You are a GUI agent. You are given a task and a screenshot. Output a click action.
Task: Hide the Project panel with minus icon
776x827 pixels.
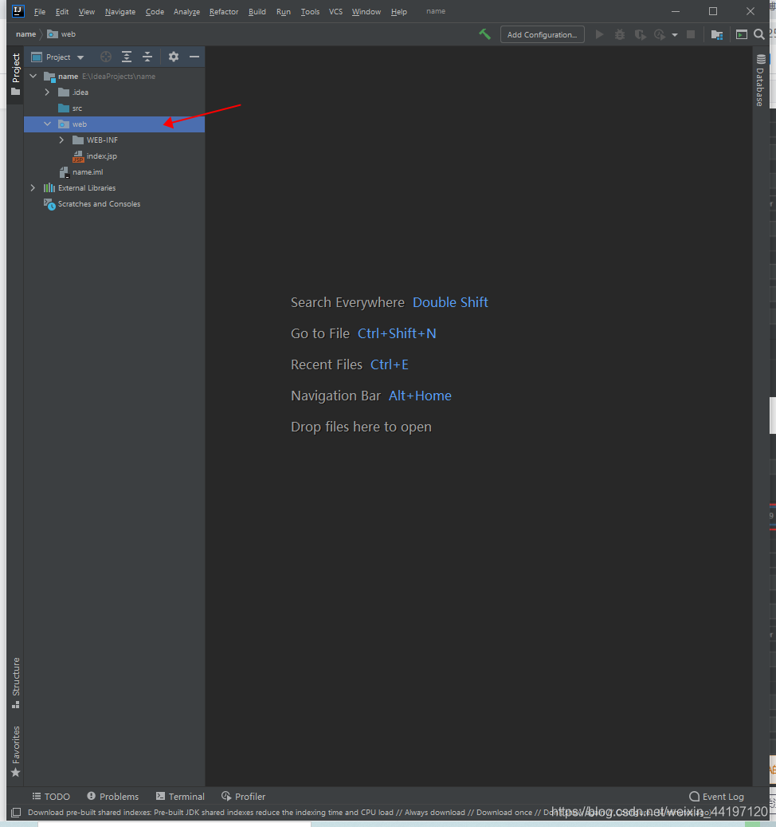[194, 57]
